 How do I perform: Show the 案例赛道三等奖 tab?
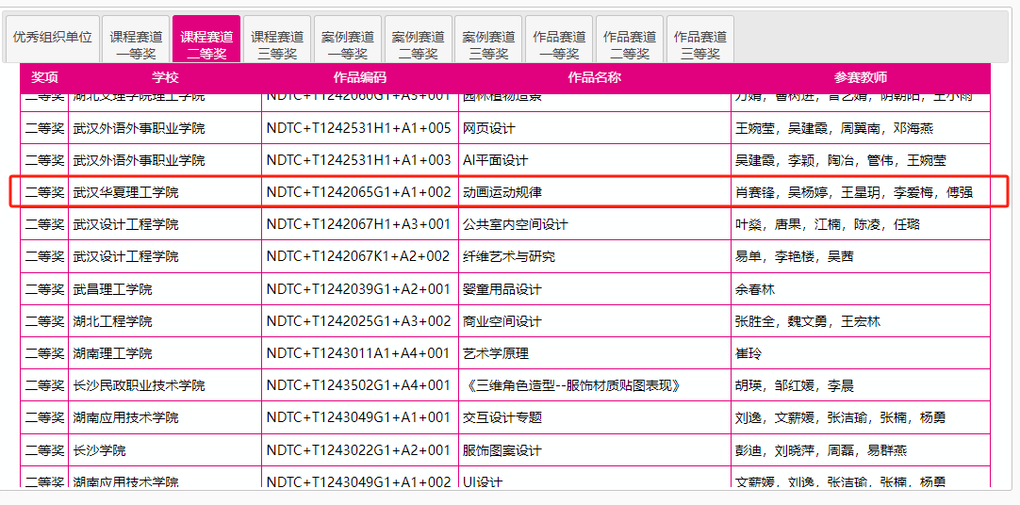(x=488, y=44)
